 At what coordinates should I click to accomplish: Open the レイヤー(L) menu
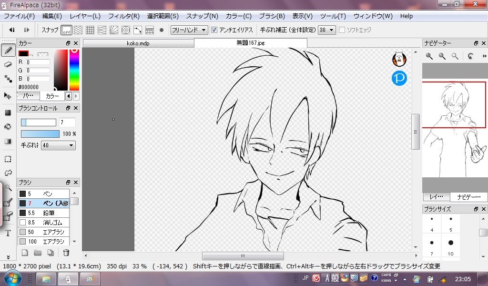point(85,16)
